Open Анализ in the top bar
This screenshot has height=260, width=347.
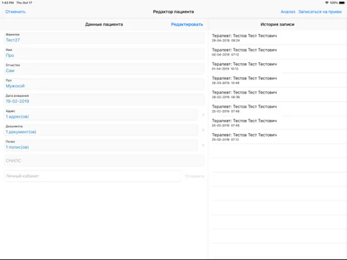pos(288,12)
